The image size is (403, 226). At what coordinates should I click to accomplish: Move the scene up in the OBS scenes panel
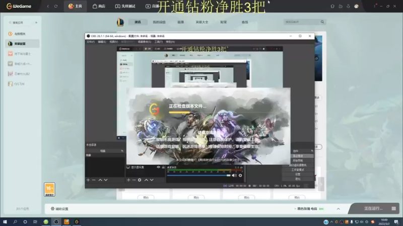pos(100,180)
